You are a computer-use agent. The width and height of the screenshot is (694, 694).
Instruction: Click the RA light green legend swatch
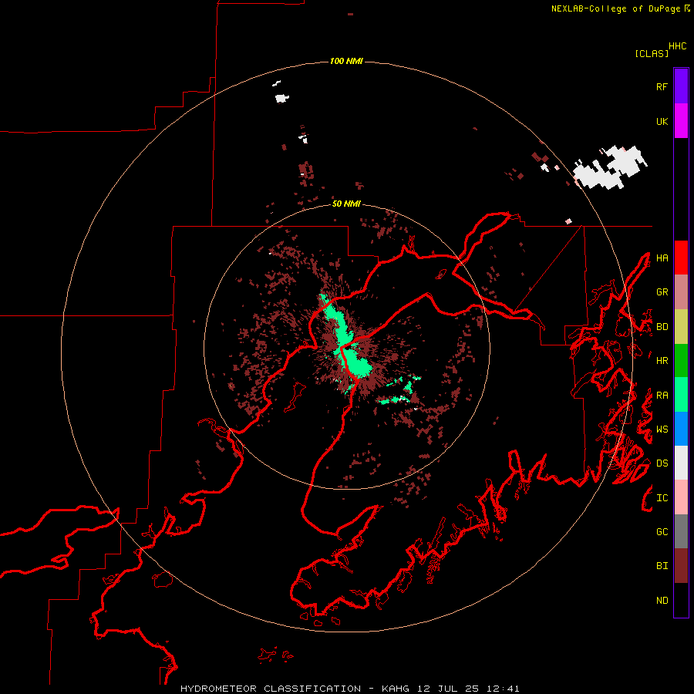pos(681,395)
